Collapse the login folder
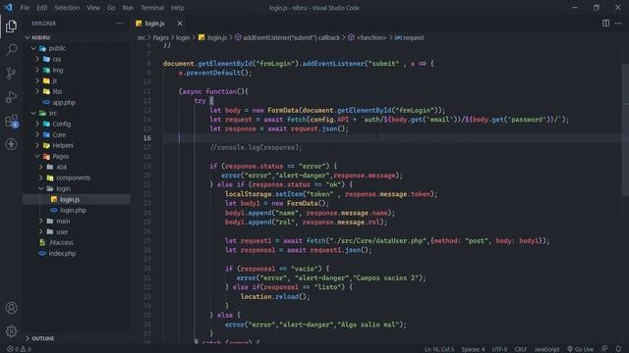 click(77, 188)
